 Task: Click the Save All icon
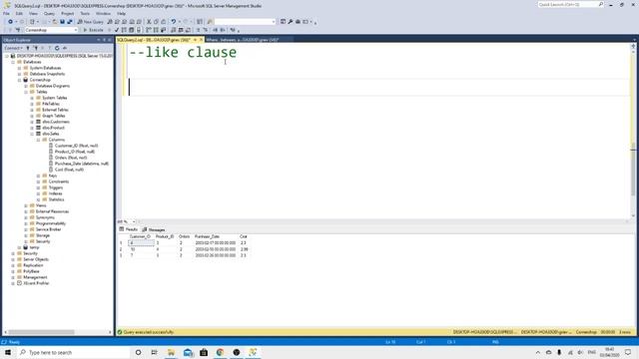(x=70, y=22)
